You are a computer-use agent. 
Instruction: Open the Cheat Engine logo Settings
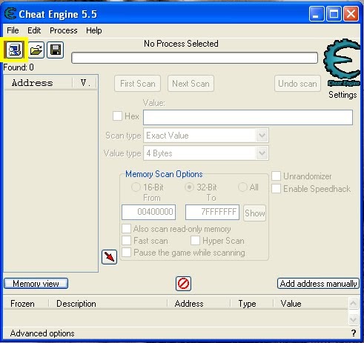(x=343, y=62)
